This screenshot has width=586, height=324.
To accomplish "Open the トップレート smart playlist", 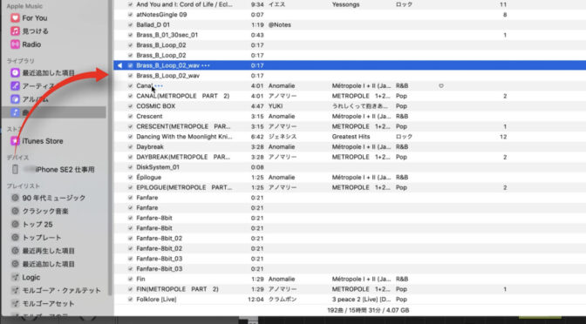I will tap(42, 238).
